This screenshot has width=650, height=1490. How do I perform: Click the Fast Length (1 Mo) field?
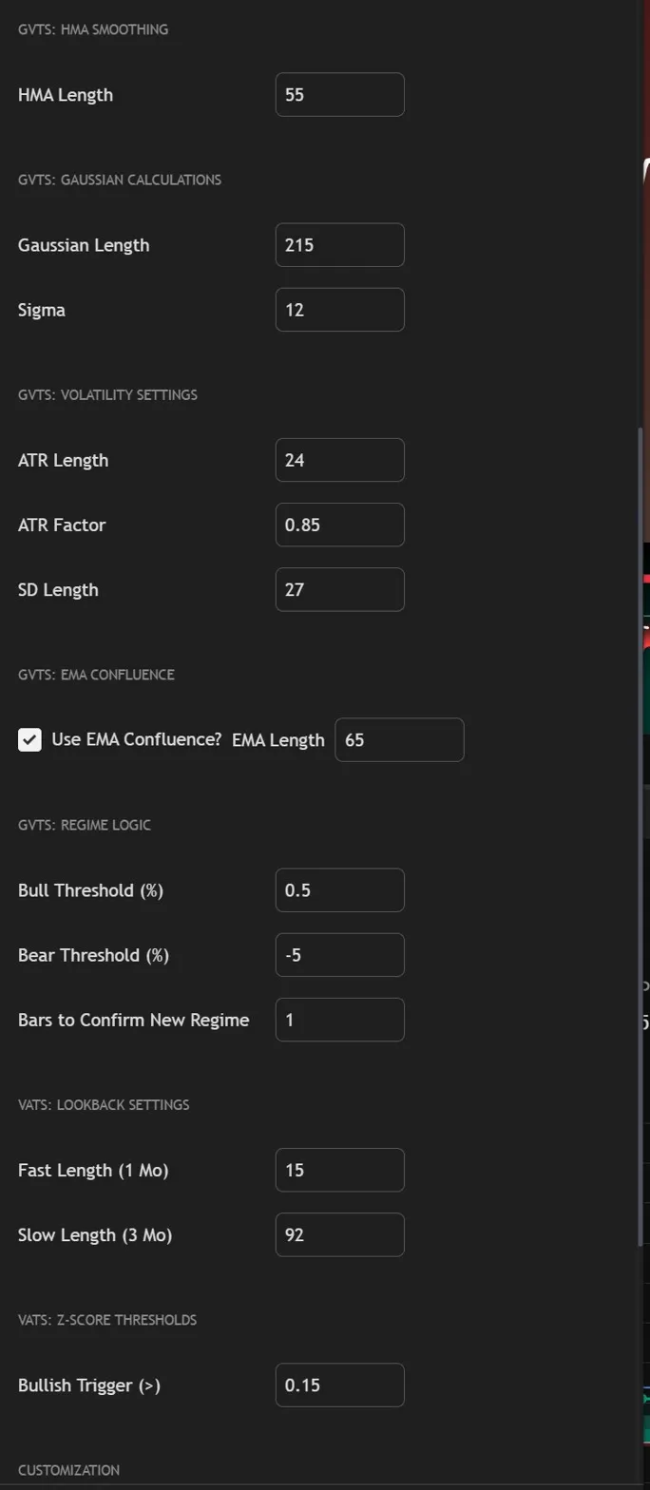point(339,1170)
